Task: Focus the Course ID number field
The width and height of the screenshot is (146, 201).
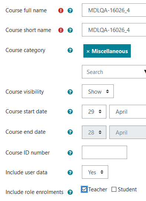Action: point(104,152)
